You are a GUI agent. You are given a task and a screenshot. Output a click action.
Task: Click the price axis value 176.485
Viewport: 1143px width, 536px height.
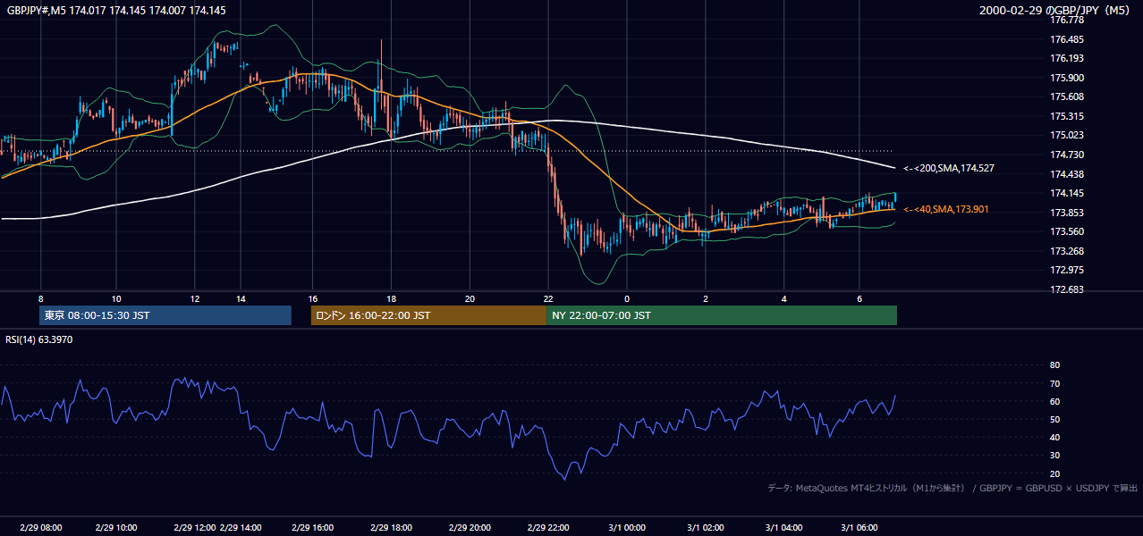[1067, 39]
